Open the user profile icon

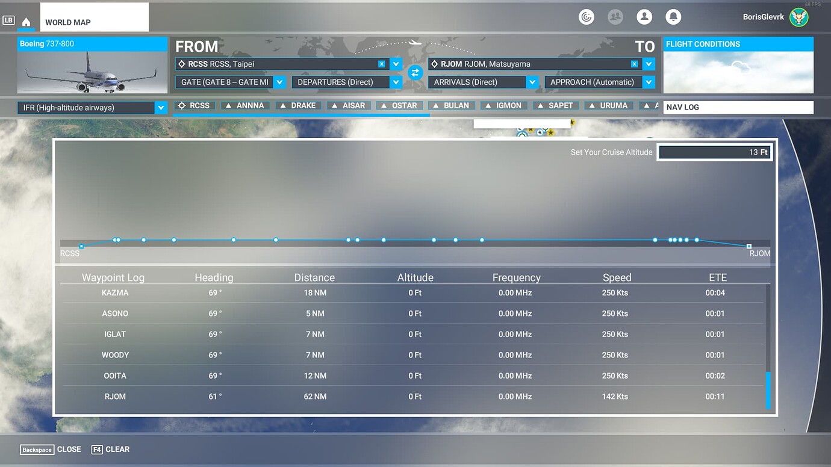644,17
